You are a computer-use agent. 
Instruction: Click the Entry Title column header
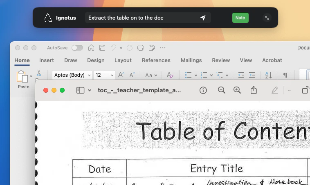pos(217,169)
